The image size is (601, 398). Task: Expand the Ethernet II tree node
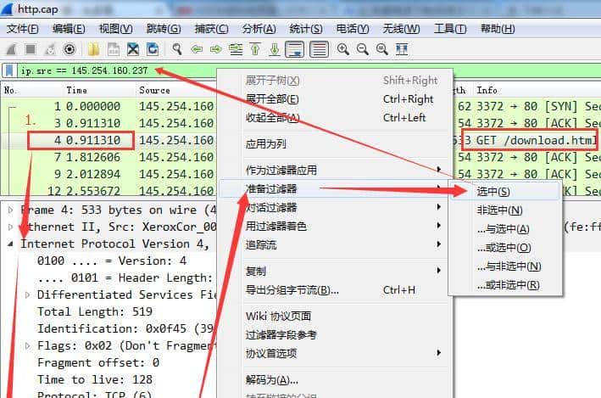pyautogui.click(x=11, y=227)
